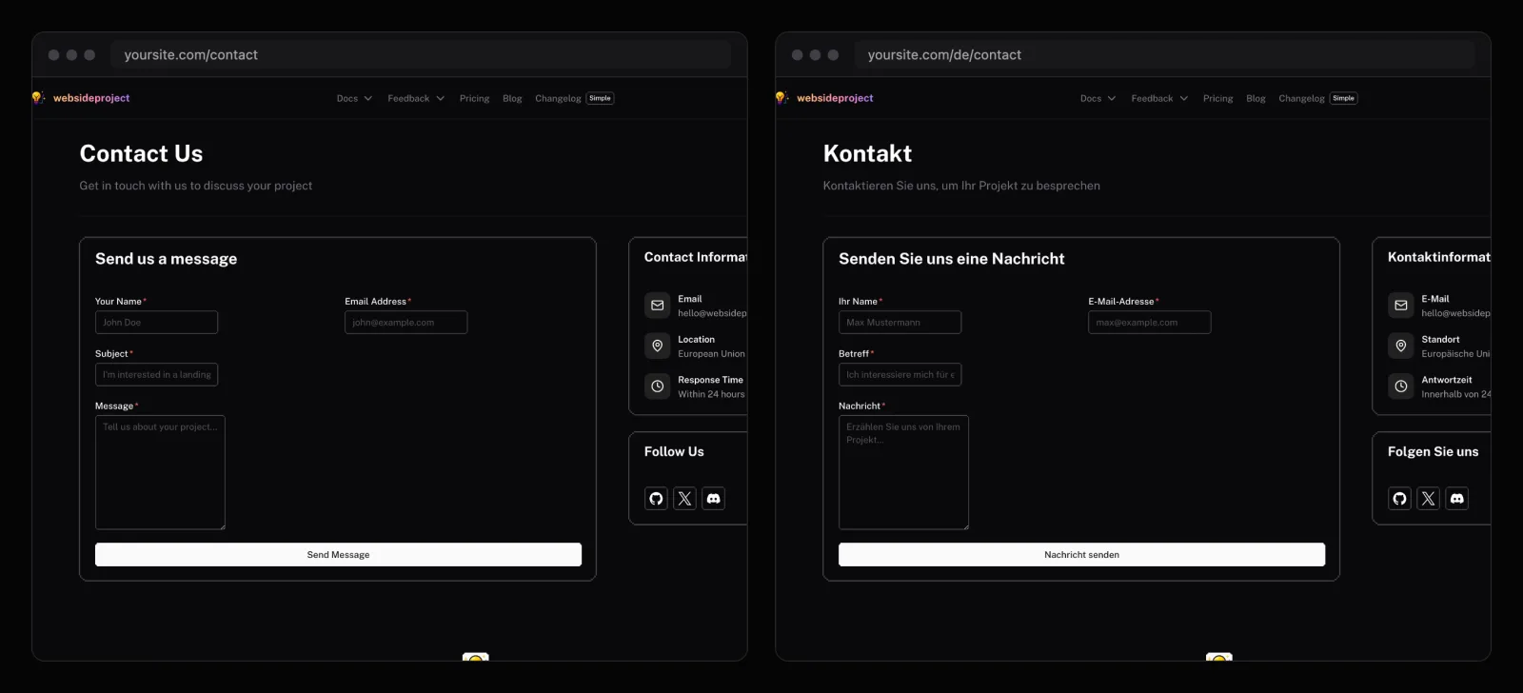Viewport: 1523px width, 693px height.
Task: Click the Send Message button
Action: pos(338,555)
